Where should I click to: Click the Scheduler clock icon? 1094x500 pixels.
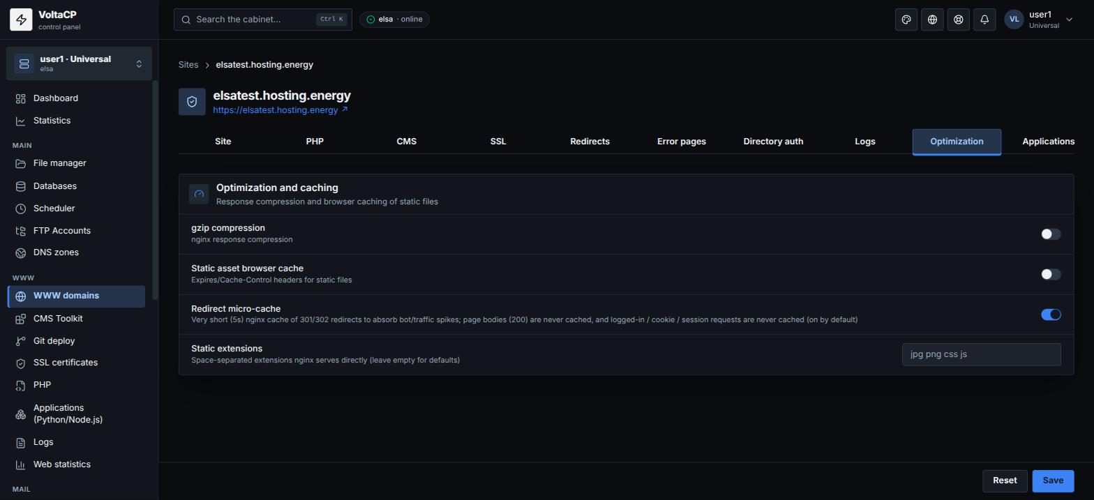click(x=21, y=209)
